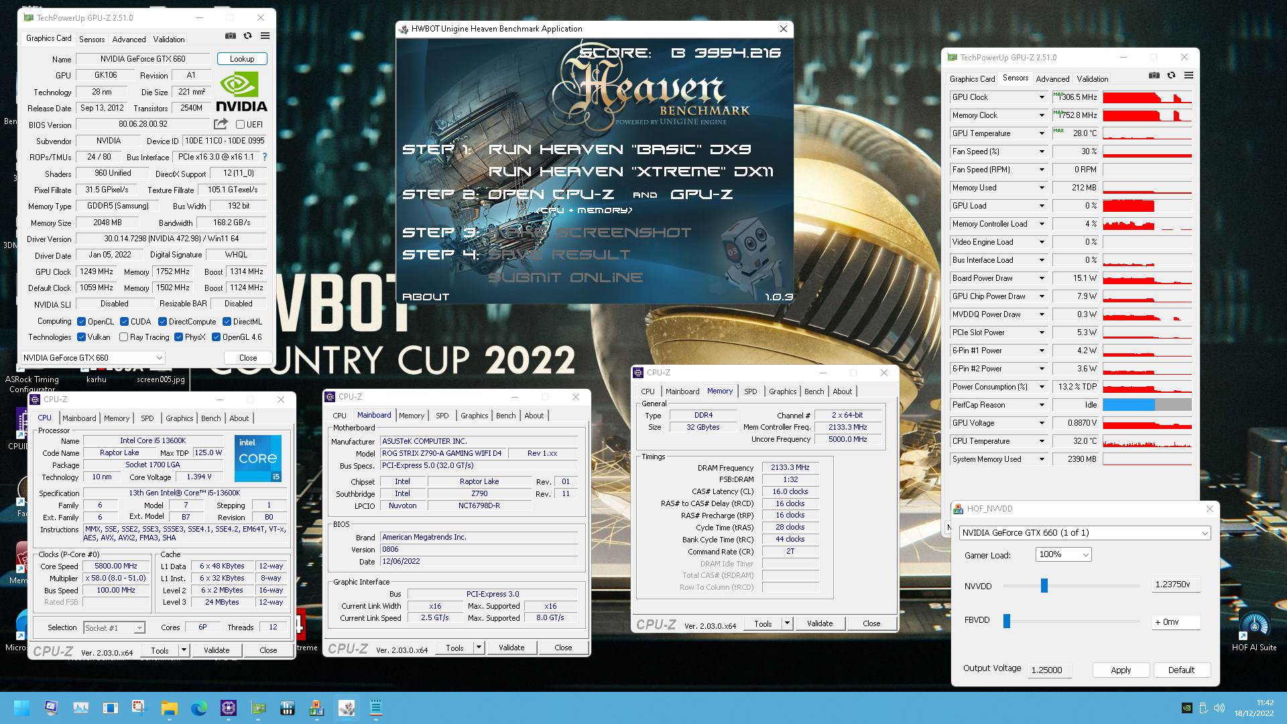Click camera icon in GPU-Z Sensors window
The width and height of the screenshot is (1287, 724).
(x=1154, y=75)
